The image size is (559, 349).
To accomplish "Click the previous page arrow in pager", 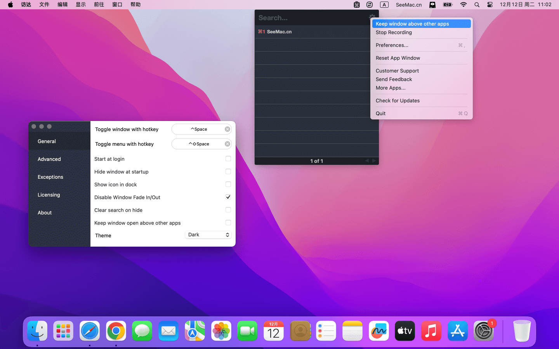I will (367, 161).
